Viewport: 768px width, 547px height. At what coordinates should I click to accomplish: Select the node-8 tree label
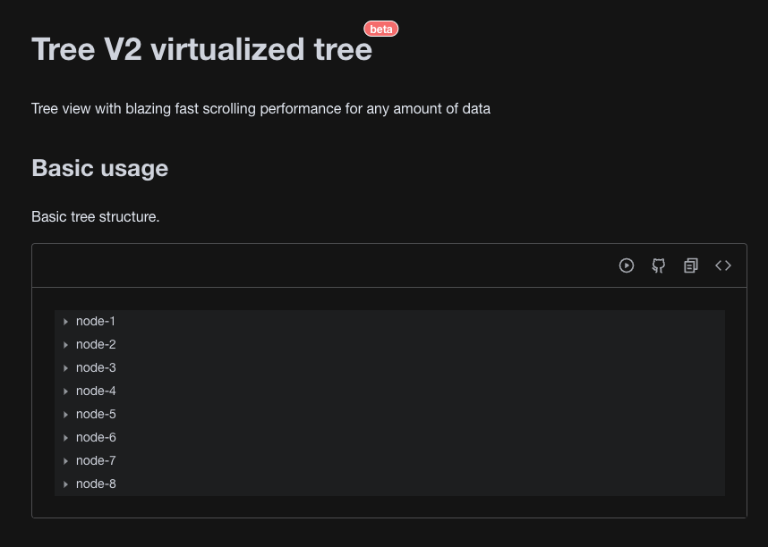pos(96,484)
